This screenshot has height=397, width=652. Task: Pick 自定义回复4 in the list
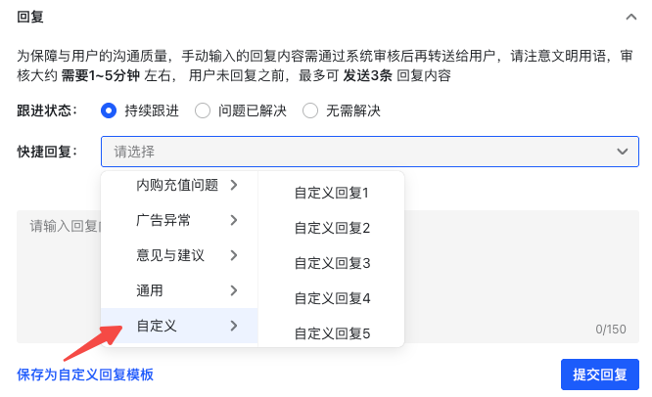pos(332,298)
